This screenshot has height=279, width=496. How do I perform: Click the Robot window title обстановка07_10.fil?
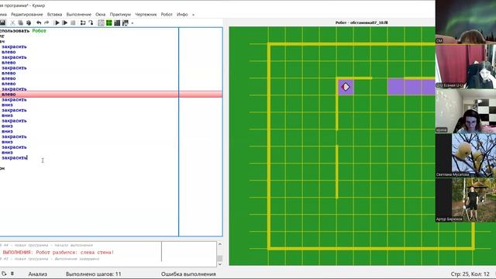(x=361, y=22)
